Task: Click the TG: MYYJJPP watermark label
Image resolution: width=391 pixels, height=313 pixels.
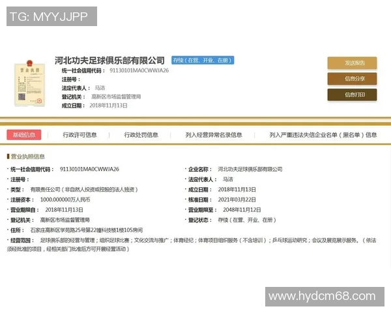Action: coord(51,16)
